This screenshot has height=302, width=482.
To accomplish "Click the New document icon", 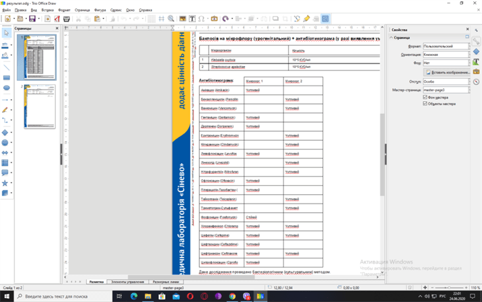I will tap(7, 19).
